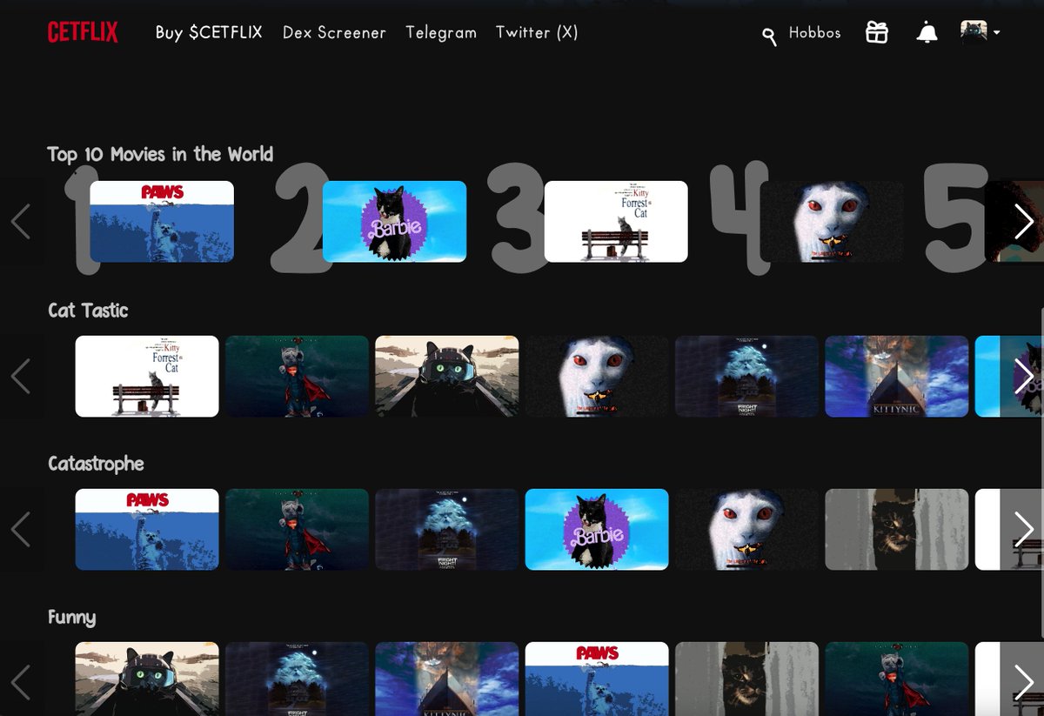
Task: Click the Cat Tastic heading
Action: pyautogui.click(x=88, y=311)
